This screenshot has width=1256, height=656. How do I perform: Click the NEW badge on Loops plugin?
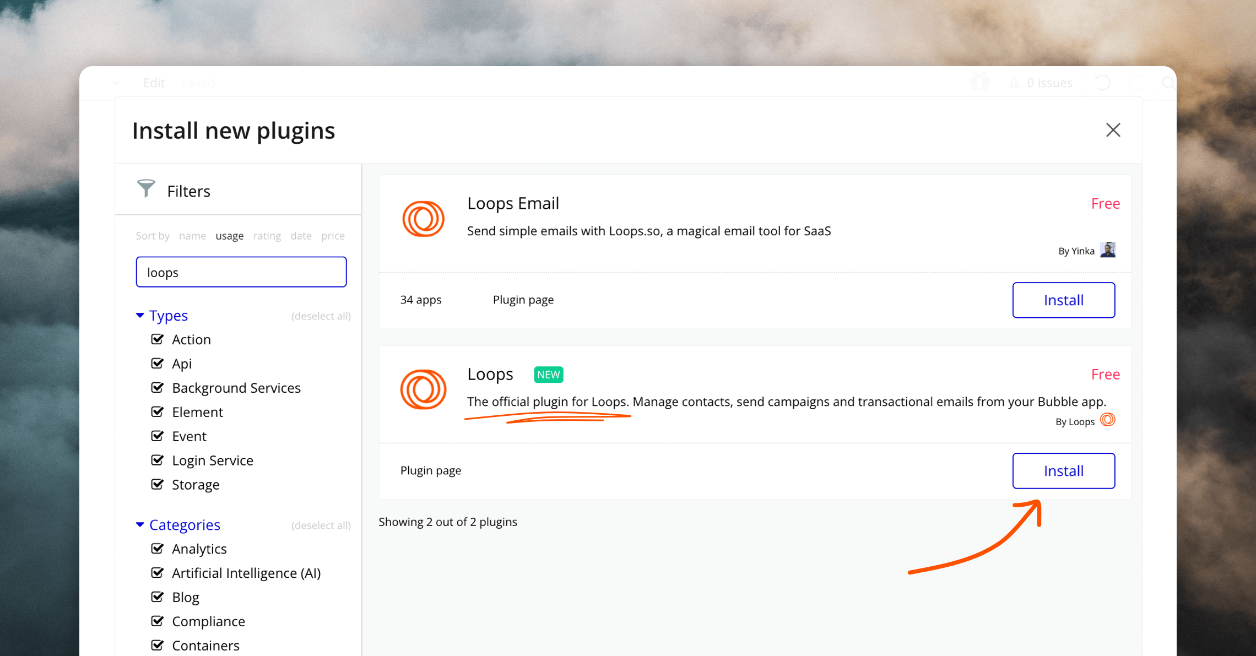coord(548,375)
